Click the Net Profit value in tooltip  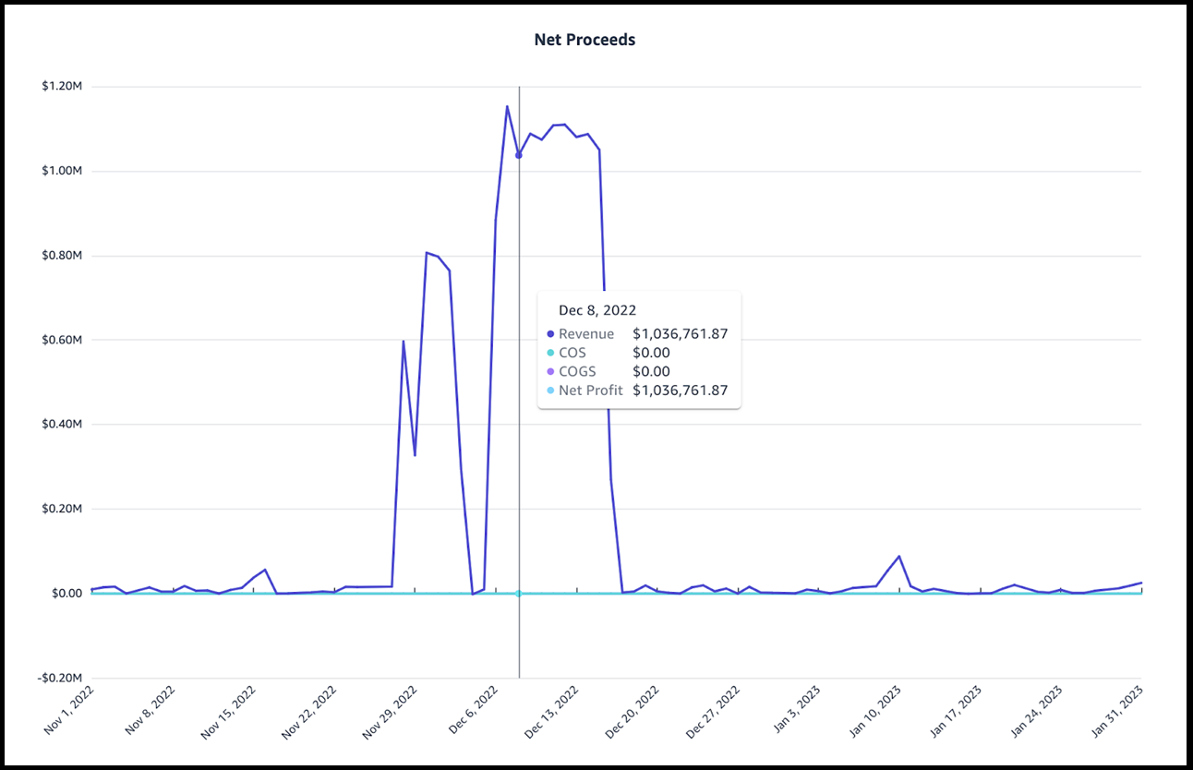(x=681, y=391)
